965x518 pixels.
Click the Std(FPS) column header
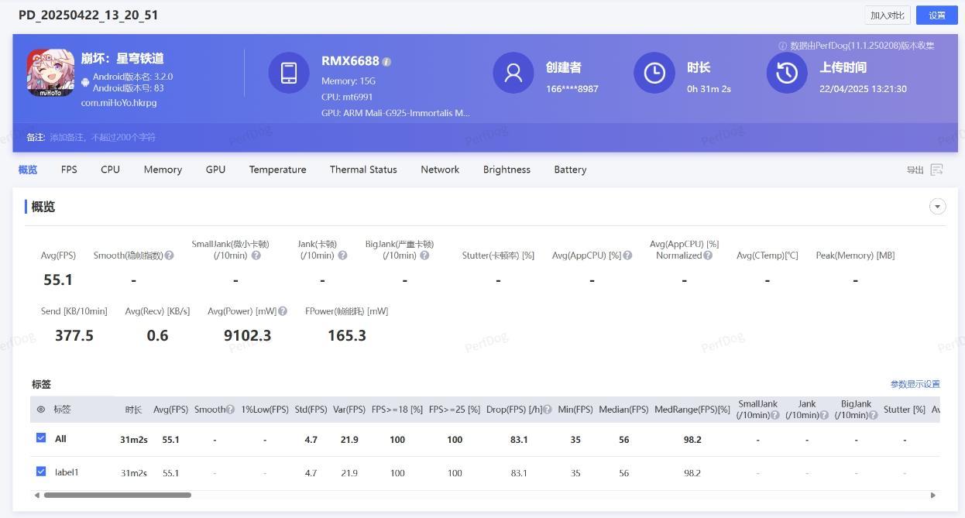pyautogui.click(x=311, y=410)
